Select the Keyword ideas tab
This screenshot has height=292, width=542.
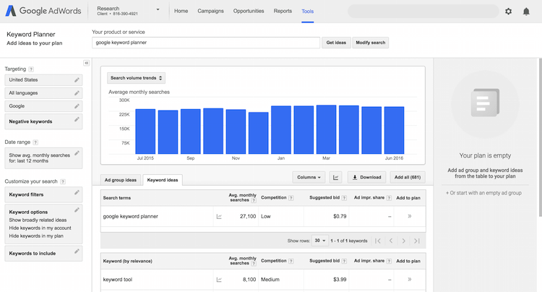(163, 180)
